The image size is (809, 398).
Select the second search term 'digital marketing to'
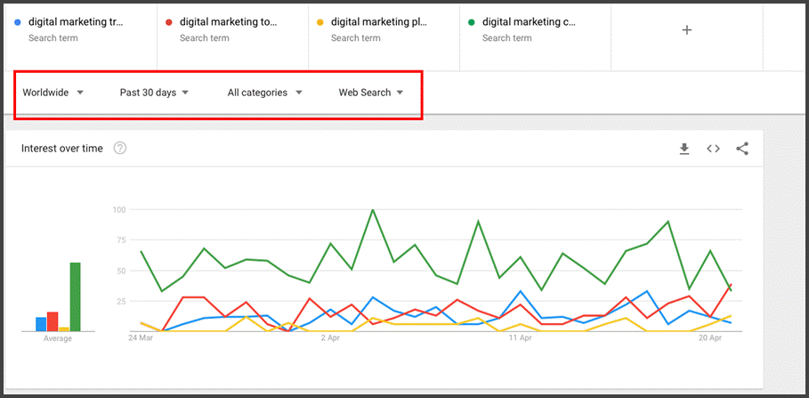[227, 21]
